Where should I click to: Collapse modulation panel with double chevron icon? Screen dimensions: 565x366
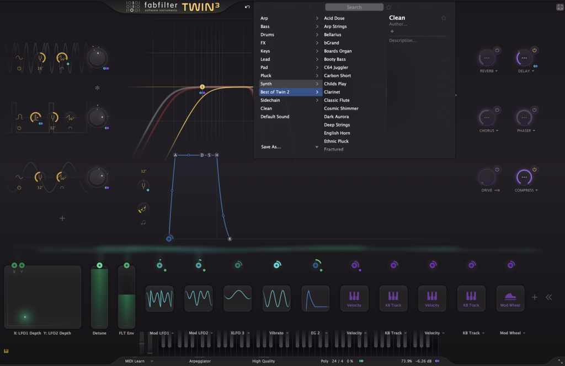click(548, 297)
